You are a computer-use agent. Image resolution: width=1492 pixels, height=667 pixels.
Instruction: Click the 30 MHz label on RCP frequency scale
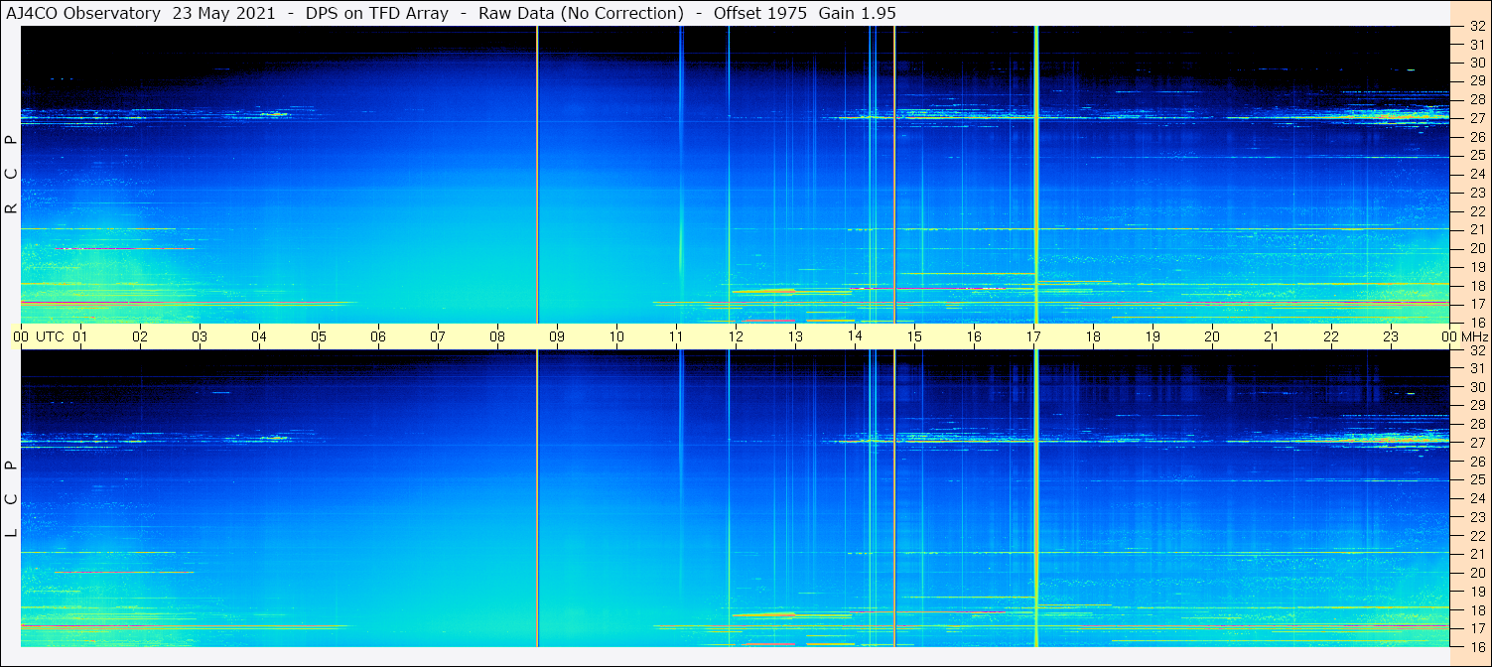(1477, 63)
